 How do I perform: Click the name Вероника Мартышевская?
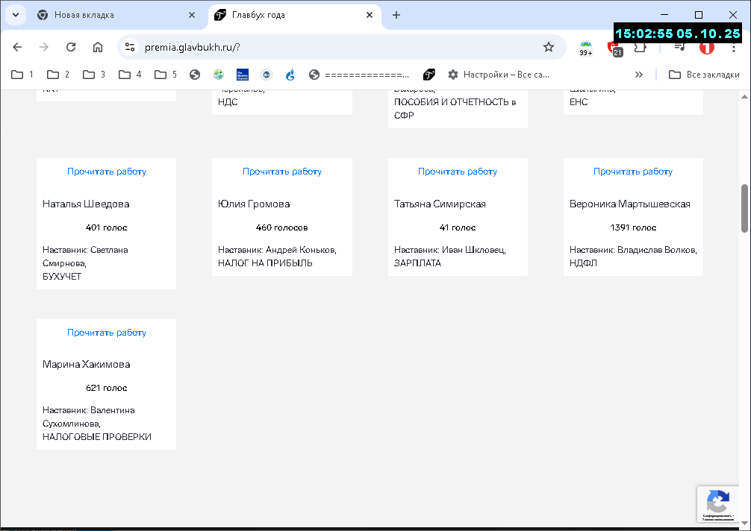(x=630, y=204)
